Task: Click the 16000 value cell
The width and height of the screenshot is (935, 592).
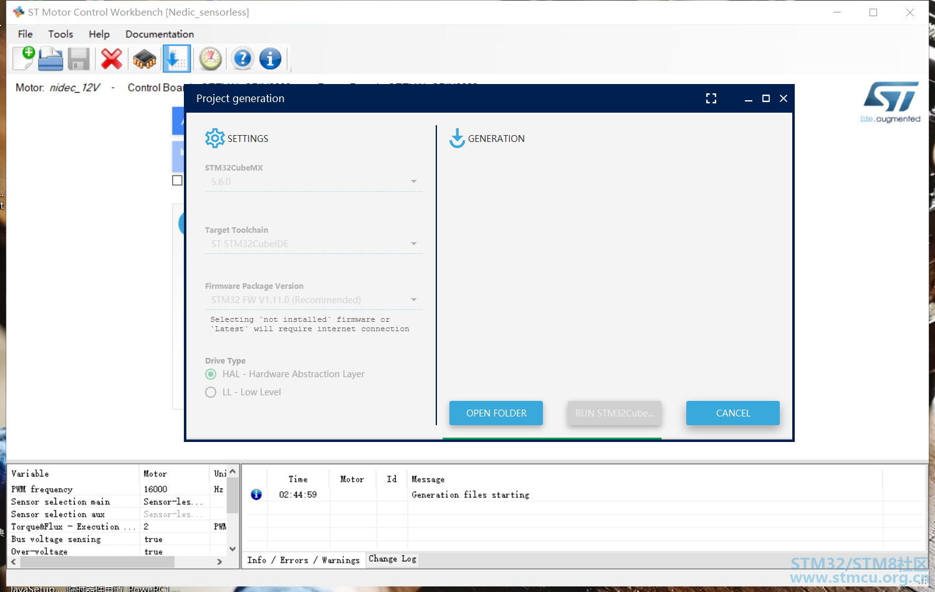Action: [x=174, y=489]
